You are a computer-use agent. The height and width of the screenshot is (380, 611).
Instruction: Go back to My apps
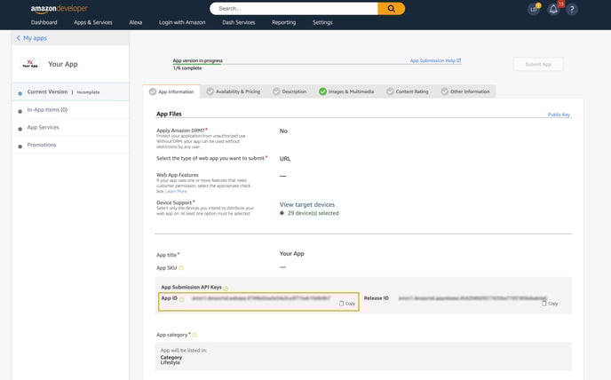point(34,38)
